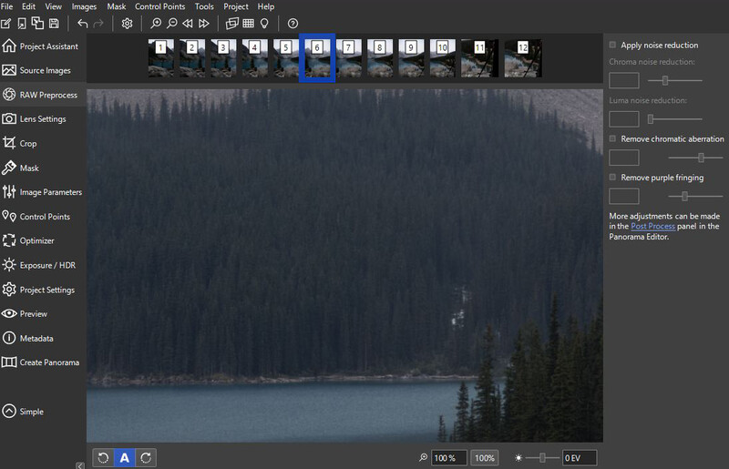The width and height of the screenshot is (729, 469).
Task: Open the File menu
Action: click(7, 6)
